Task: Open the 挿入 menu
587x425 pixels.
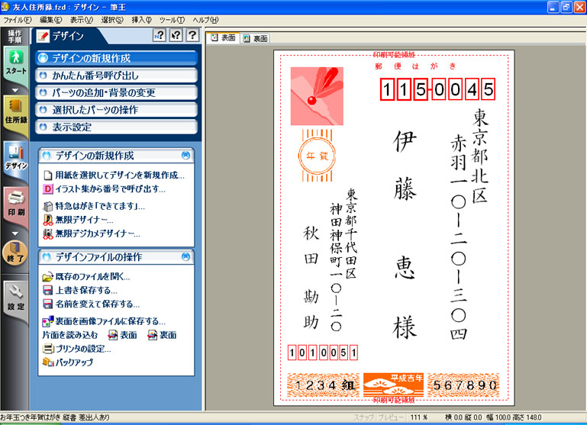Action: point(141,19)
